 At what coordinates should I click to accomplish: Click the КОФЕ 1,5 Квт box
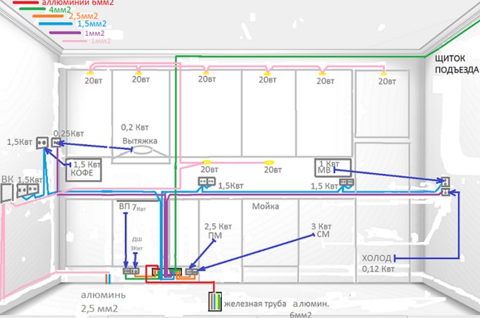pyautogui.click(x=84, y=168)
